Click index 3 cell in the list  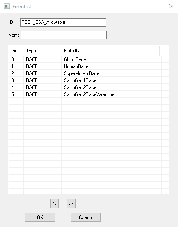pos(16,80)
